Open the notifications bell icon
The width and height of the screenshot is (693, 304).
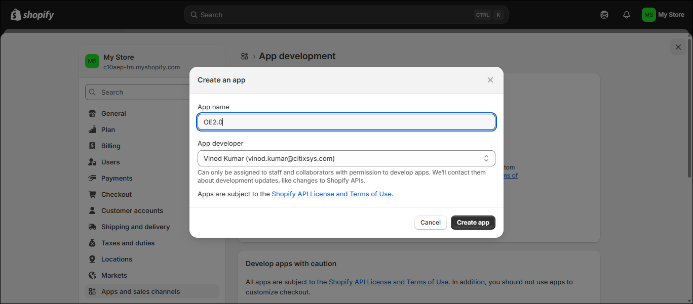627,15
